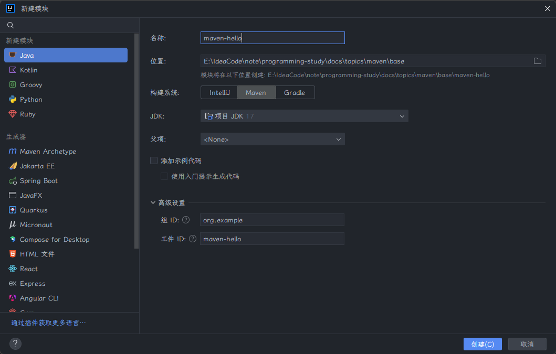Choose the Express generator icon
This screenshot has width=556, height=354.
13,284
